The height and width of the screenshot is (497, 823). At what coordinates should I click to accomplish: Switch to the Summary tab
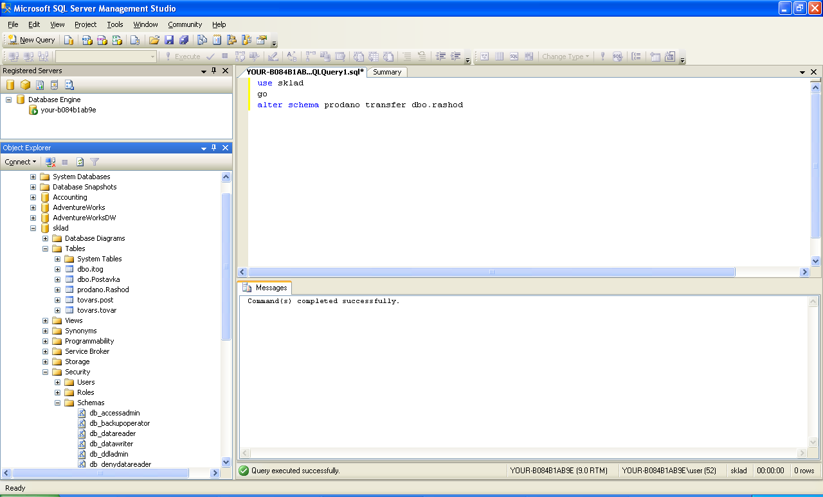click(387, 72)
